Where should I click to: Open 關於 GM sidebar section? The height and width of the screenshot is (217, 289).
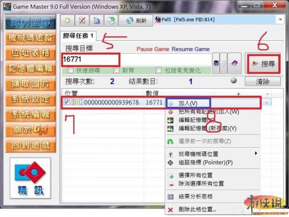[31, 130]
